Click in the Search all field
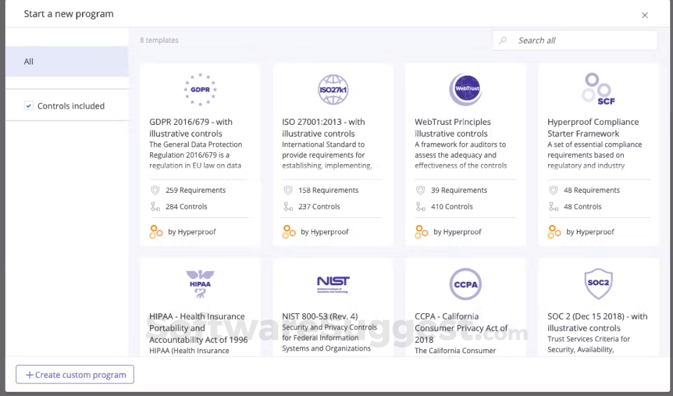The image size is (673, 396). (582, 41)
